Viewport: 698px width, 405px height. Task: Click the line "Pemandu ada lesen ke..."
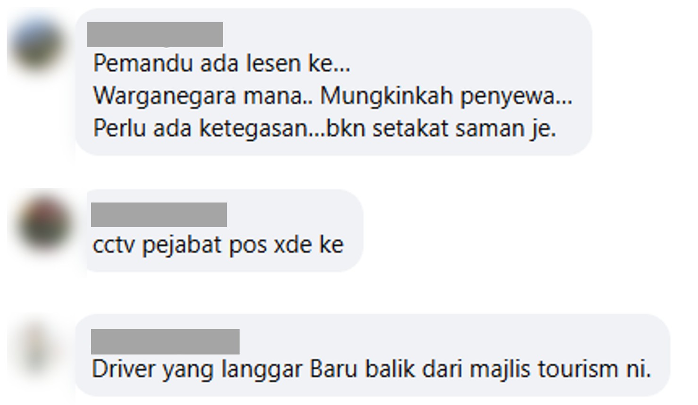point(222,63)
